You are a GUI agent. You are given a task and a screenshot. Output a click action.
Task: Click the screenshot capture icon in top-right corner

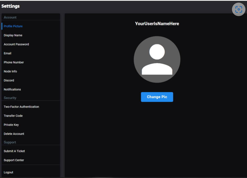239,9
